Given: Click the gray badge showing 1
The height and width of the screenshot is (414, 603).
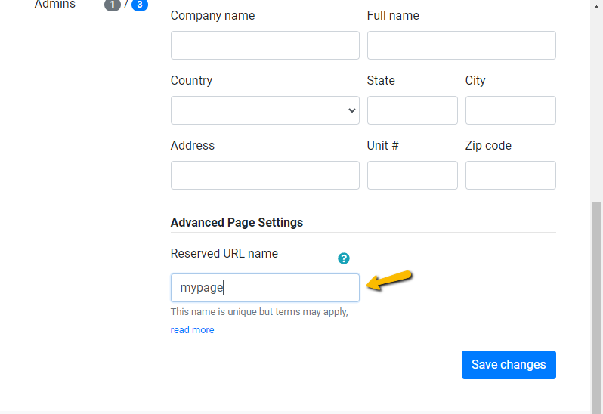Looking at the screenshot, I should point(113,5).
